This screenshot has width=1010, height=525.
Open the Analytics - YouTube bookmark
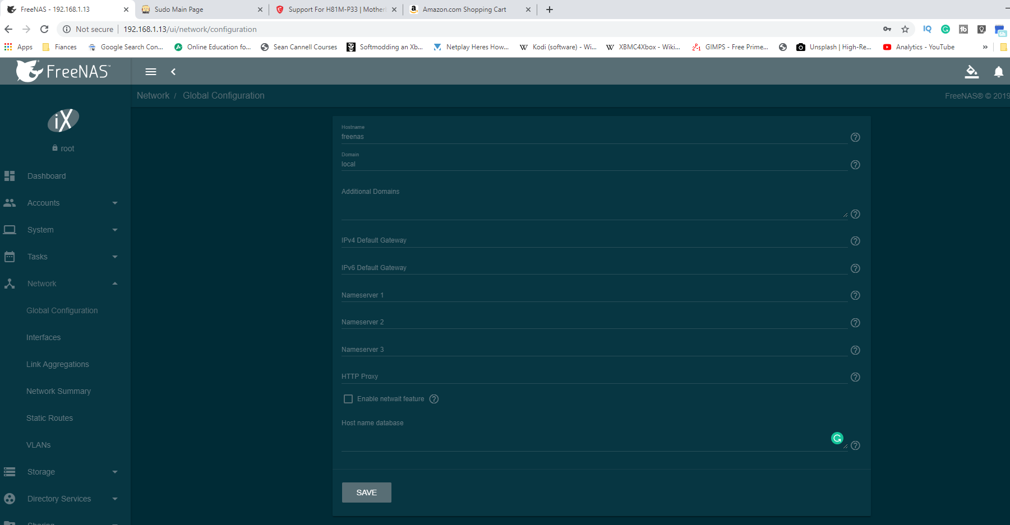click(919, 47)
